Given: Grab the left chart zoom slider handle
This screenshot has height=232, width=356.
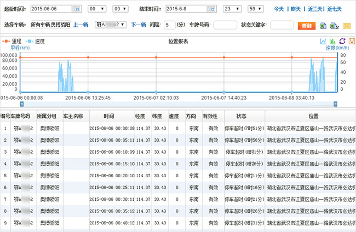Looking at the screenshot, I should (x=22, y=104).
